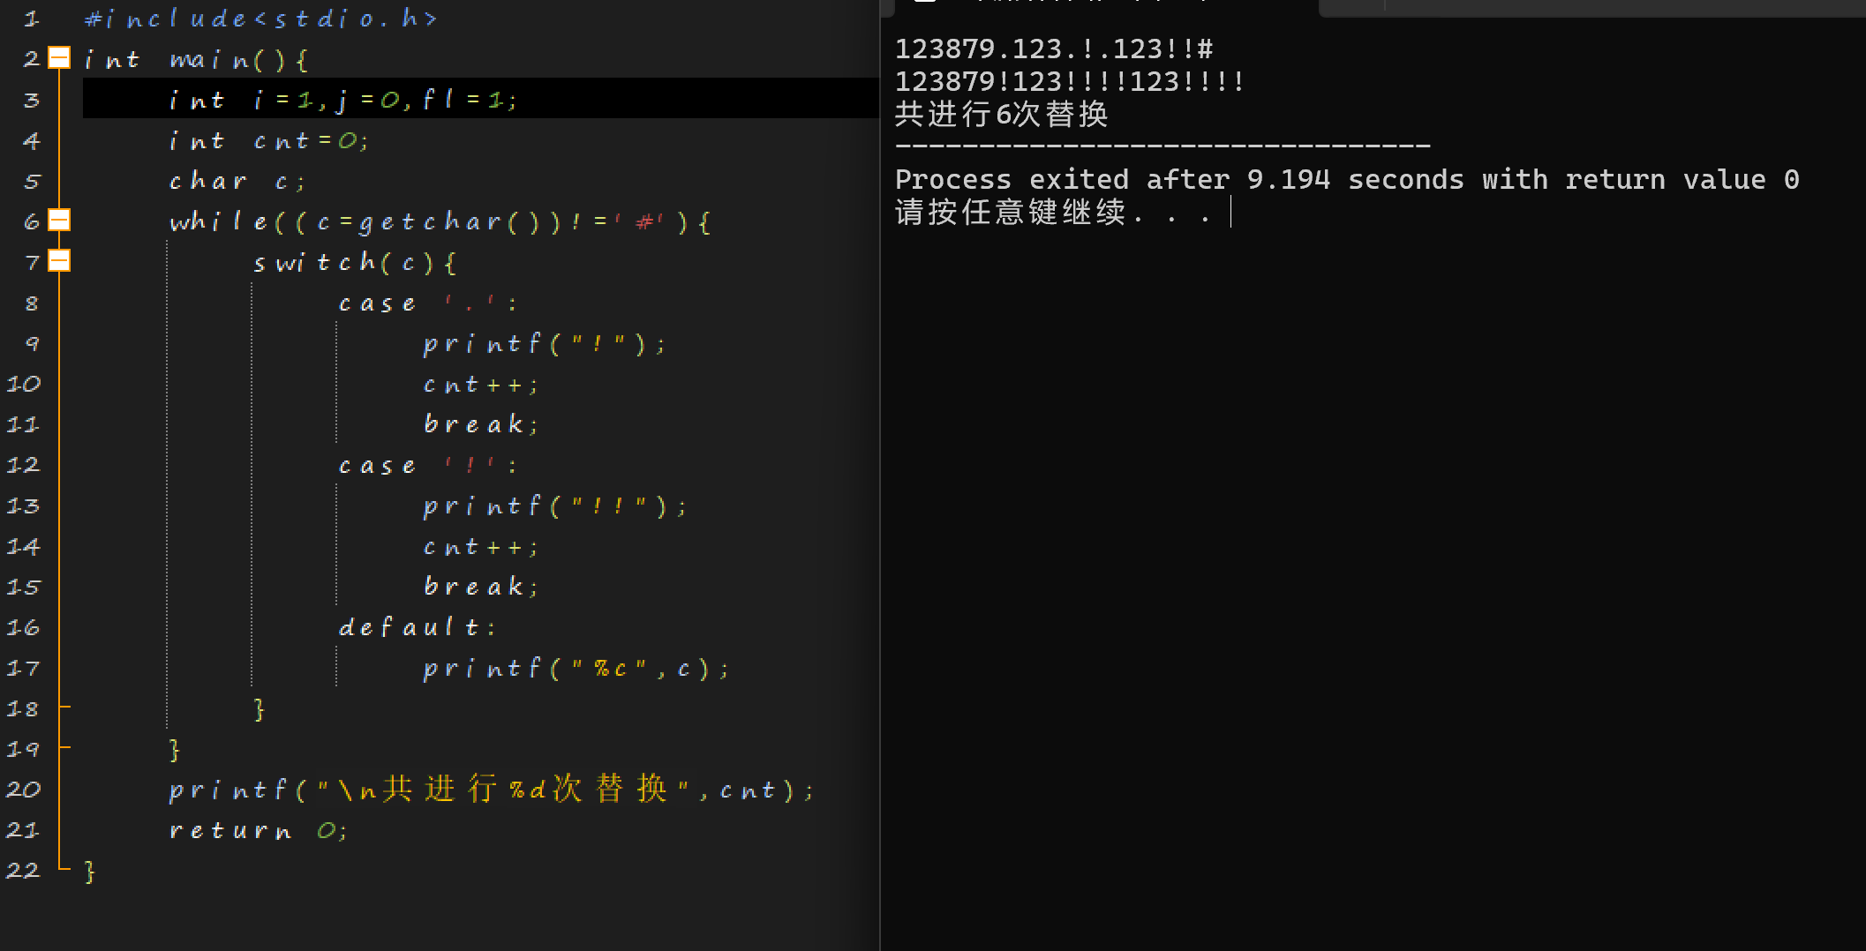Click the divider between editor and console
Image resolution: width=1866 pixels, height=951 pixels.
pyautogui.click(x=880, y=475)
